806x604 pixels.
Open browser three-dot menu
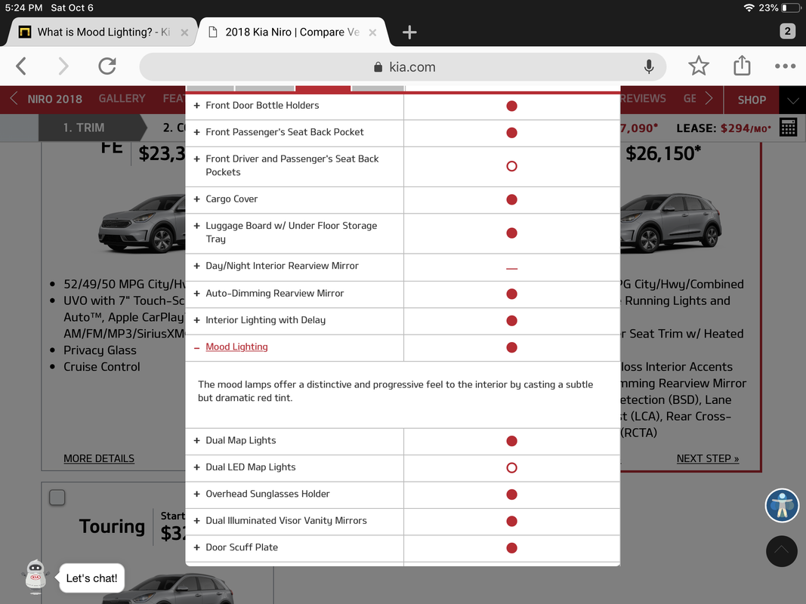pos(785,66)
